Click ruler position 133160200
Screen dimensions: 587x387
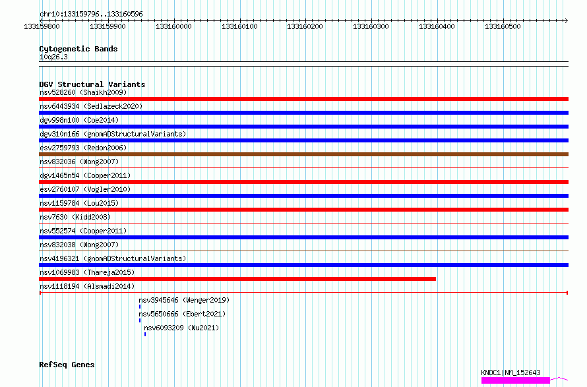click(x=305, y=26)
